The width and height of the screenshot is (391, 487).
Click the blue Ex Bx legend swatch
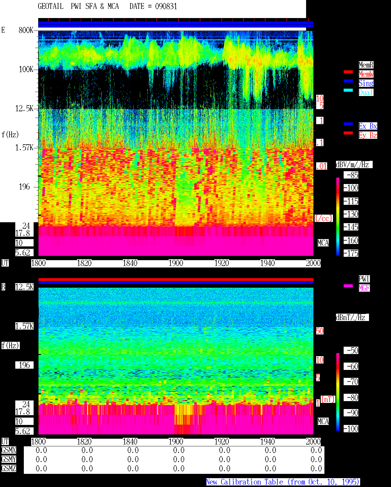point(348,124)
